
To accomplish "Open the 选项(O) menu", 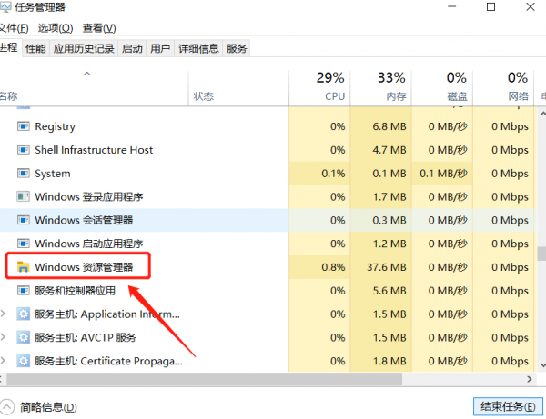I will (x=56, y=28).
